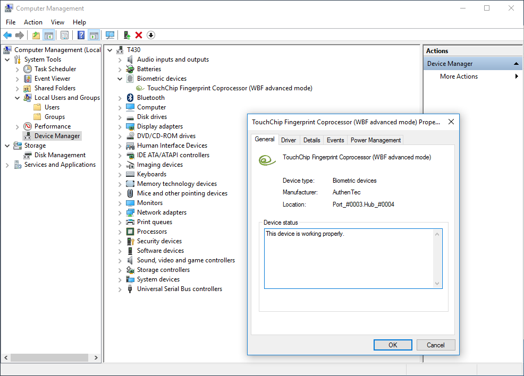Click Device status scrollbar down arrow
This screenshot has height=376, width=524.
pyautogui.click(x=437, y=284)
